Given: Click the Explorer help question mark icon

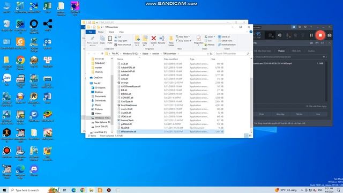Looking at the screenshot, I should 251,32.
